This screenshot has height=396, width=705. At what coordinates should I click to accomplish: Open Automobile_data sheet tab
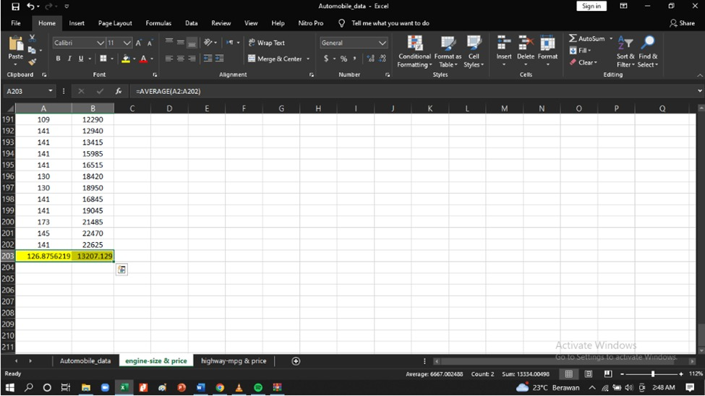(x=85, y=361)
